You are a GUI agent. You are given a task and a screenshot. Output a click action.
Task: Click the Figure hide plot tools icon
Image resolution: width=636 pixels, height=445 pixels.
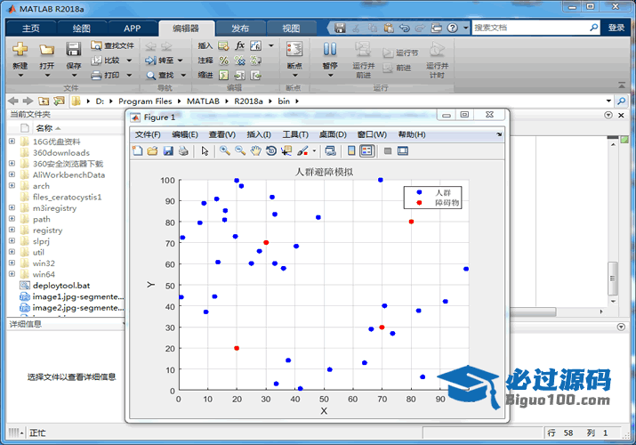pos(388,151)
